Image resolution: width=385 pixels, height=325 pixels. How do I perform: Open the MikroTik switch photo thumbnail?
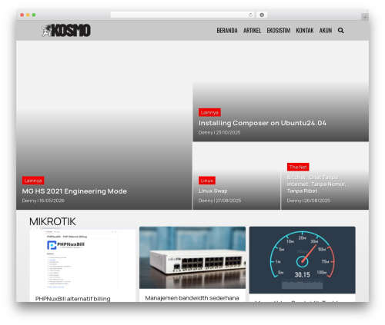click(x=192, y=257)
